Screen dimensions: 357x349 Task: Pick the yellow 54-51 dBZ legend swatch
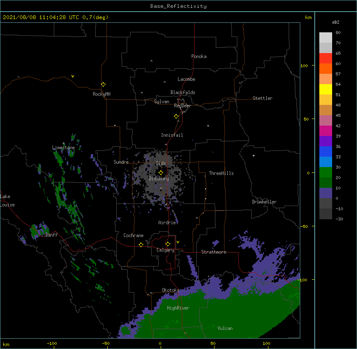(x=326, y=89)
